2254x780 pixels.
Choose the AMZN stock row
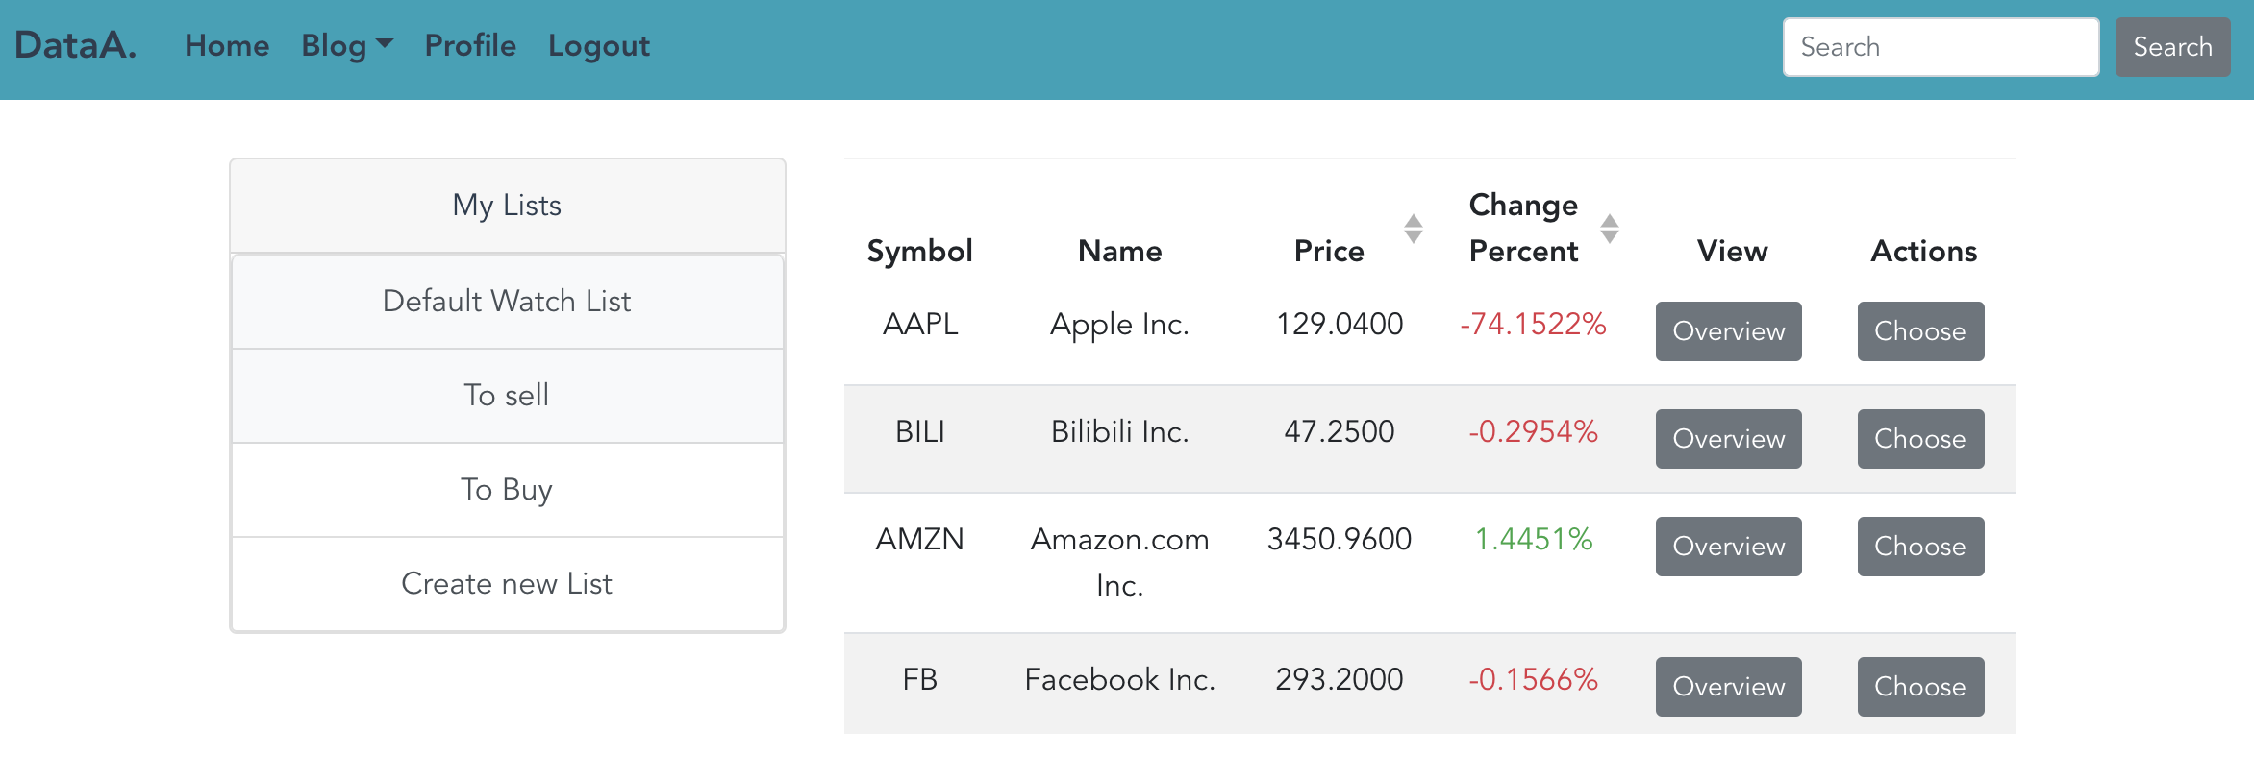coord(1919,547)
